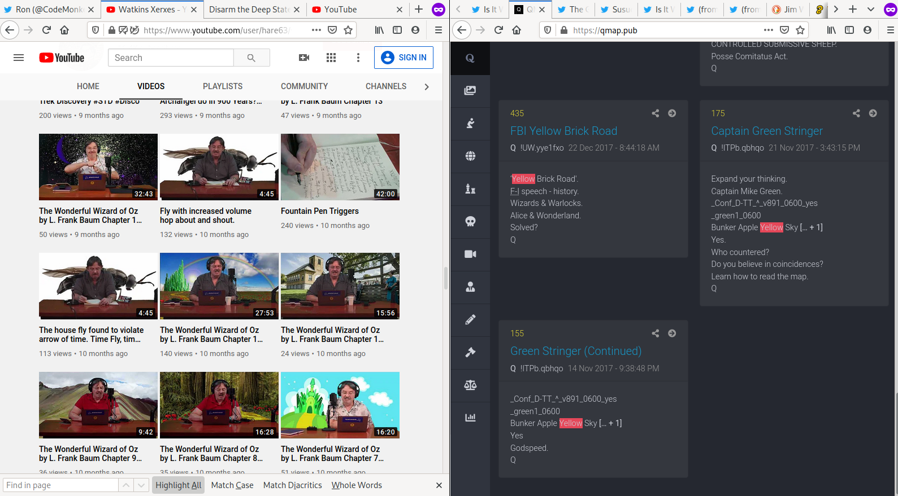Open the Fountain Pen Triggers video thumbnail

(340, 167)
